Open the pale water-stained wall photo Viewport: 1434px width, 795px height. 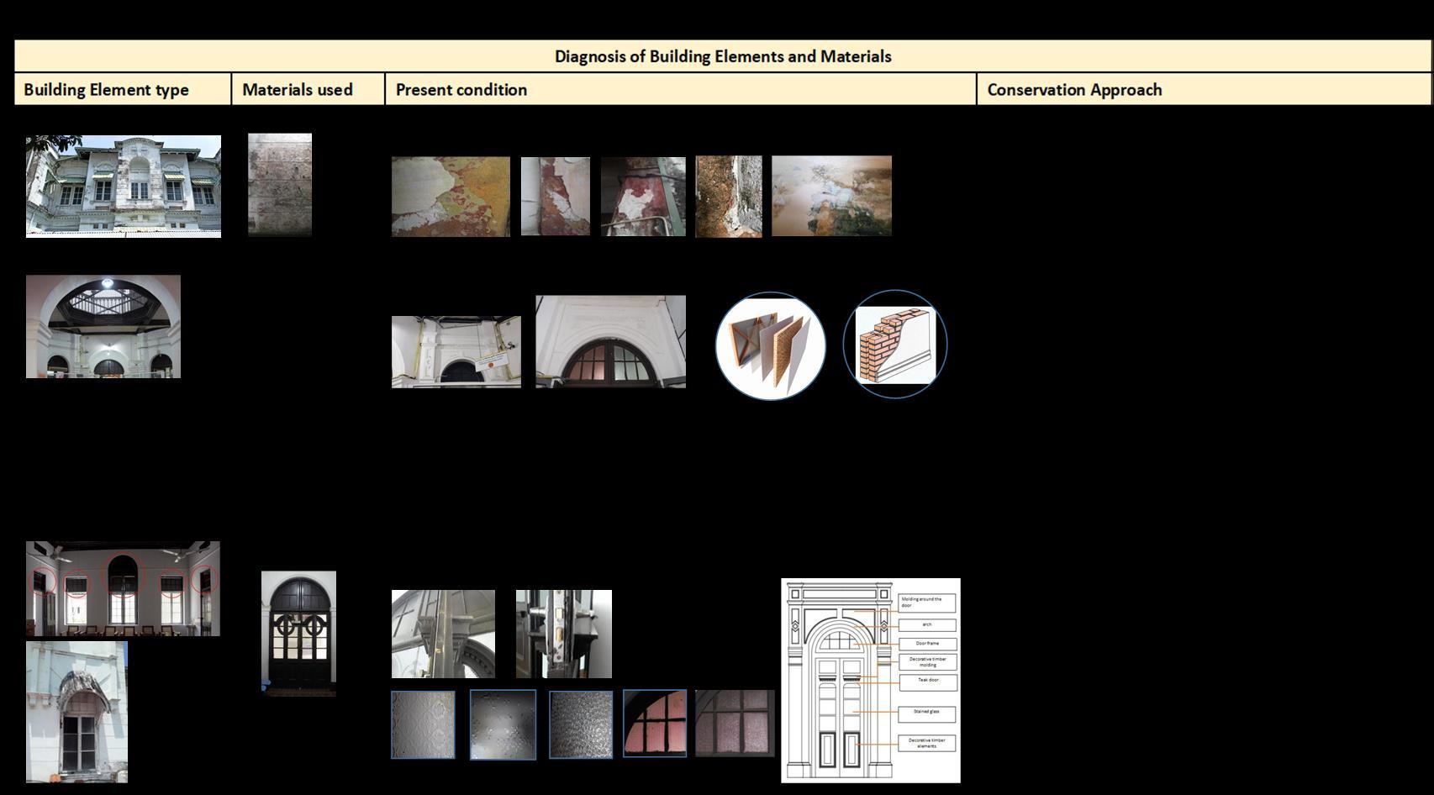[x=832, y=196]
